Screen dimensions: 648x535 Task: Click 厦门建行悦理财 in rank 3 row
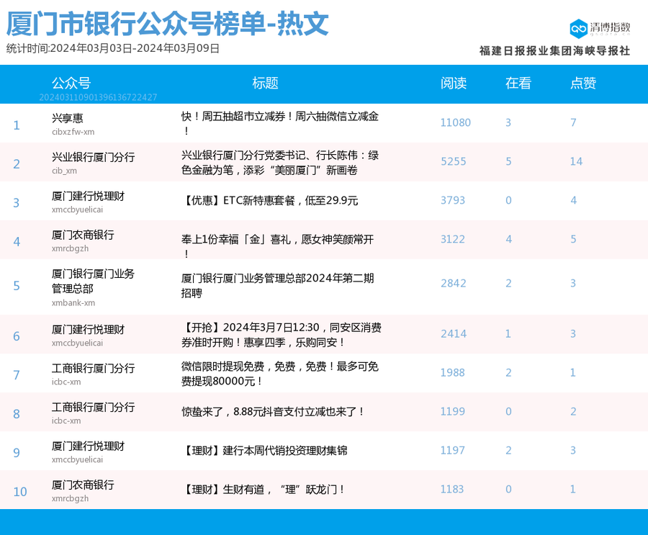(88, 196)
